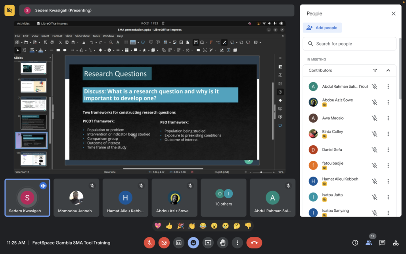Close the People panel
This screenshot has width=406, height=254.
393,13
